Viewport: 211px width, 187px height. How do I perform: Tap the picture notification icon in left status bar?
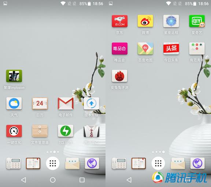pyautogui.click(x=5, y=4)
